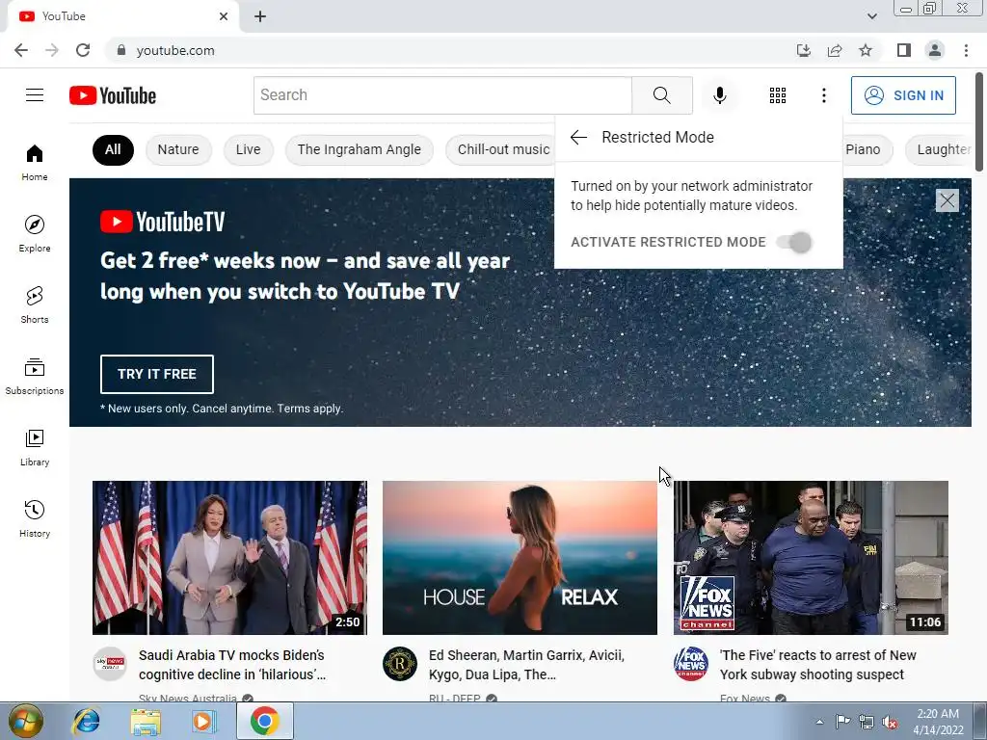Screen dimensions: 987x740
Task: Open Explore in the sidebar
Action: pyautogui.click(x=35, y=233)
